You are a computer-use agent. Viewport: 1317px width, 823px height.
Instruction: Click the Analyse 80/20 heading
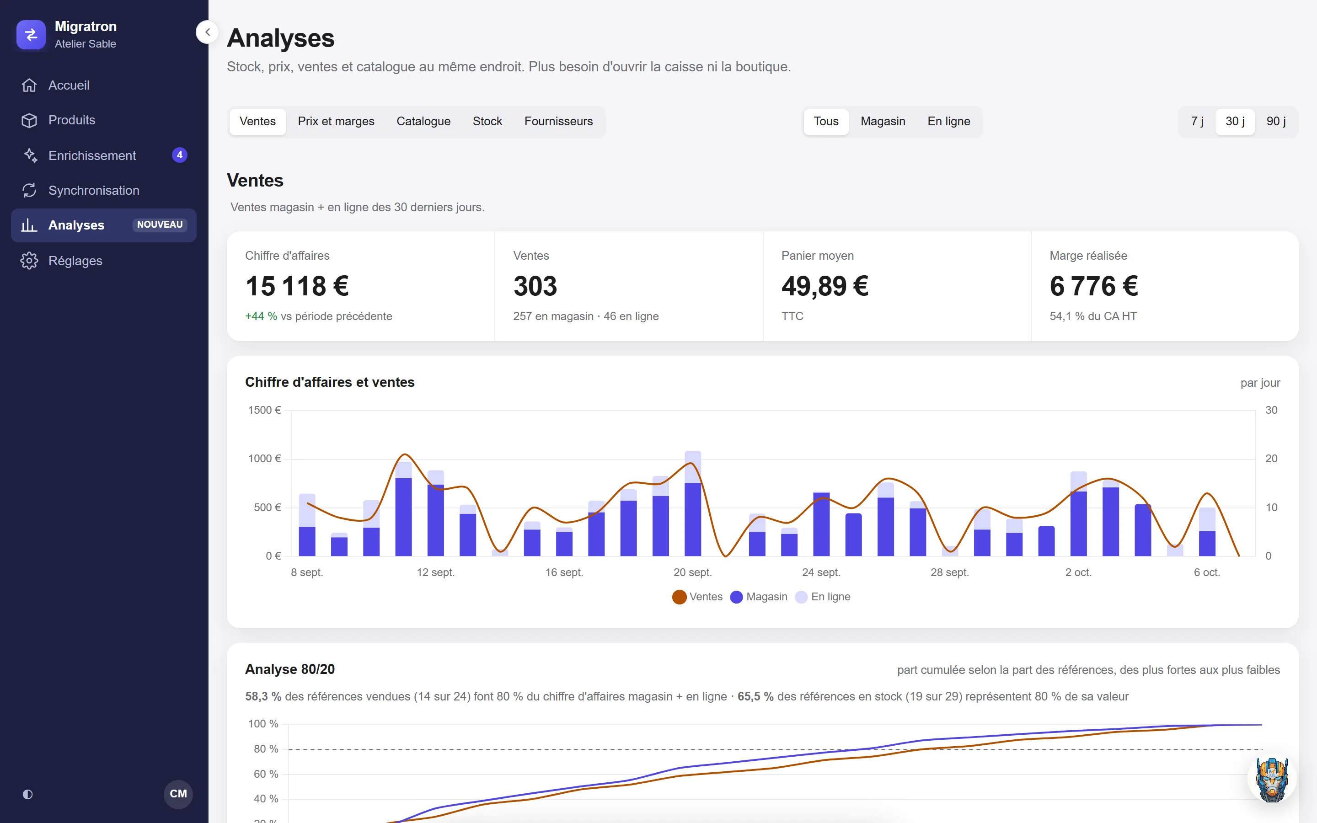point(290,669)
